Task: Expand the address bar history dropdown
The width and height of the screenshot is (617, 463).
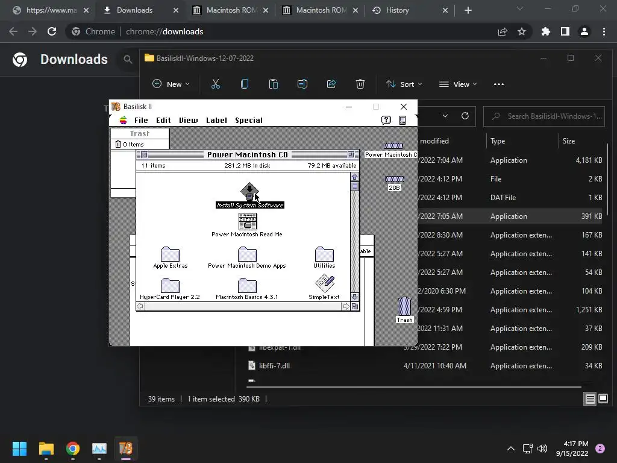Action: point(445,116)
